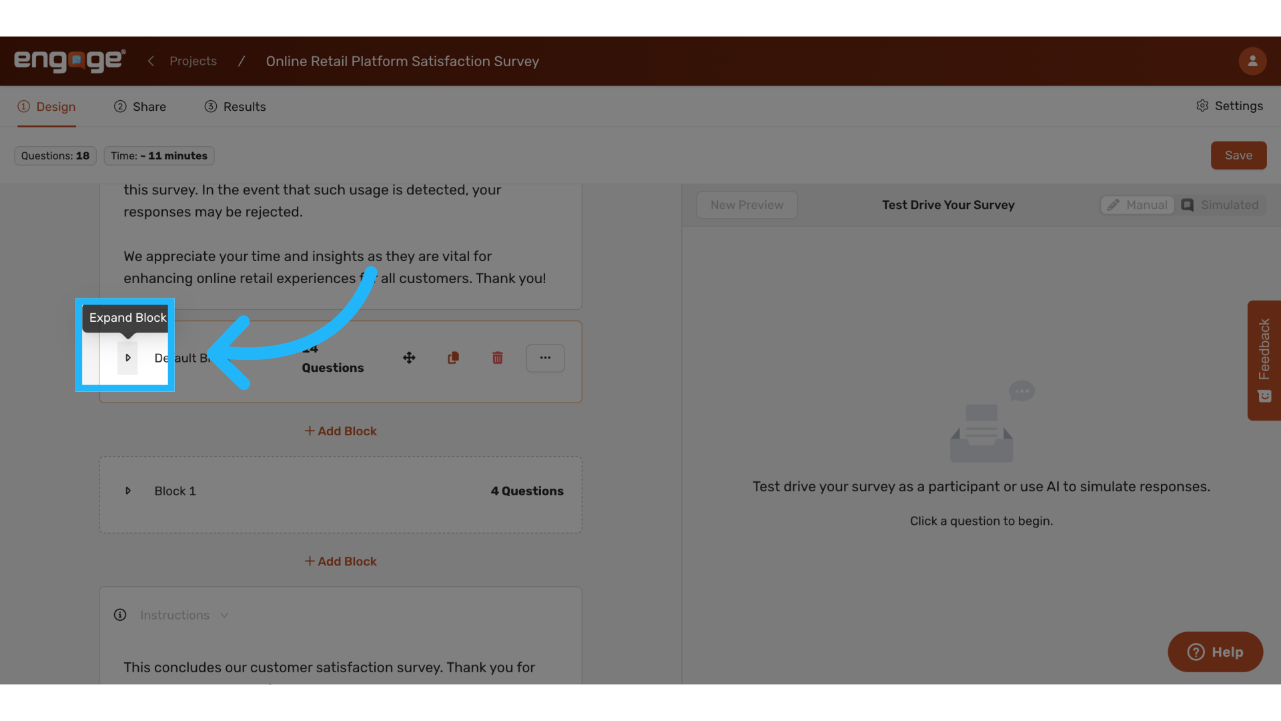The width and height of the screenshot is (1281, 721).
Task: Click Add Block below Block 1
Action: pyautogui.click(x=340, y=561)
